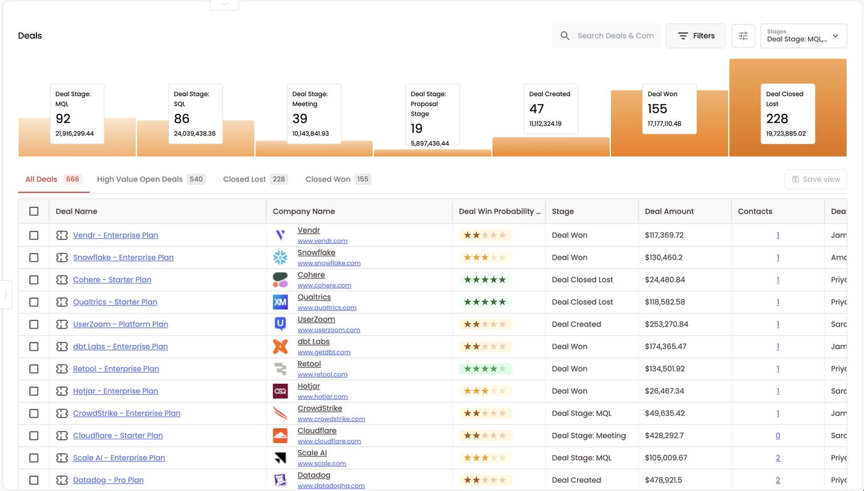Click the dbt Labs logo

tap(280, 346)
